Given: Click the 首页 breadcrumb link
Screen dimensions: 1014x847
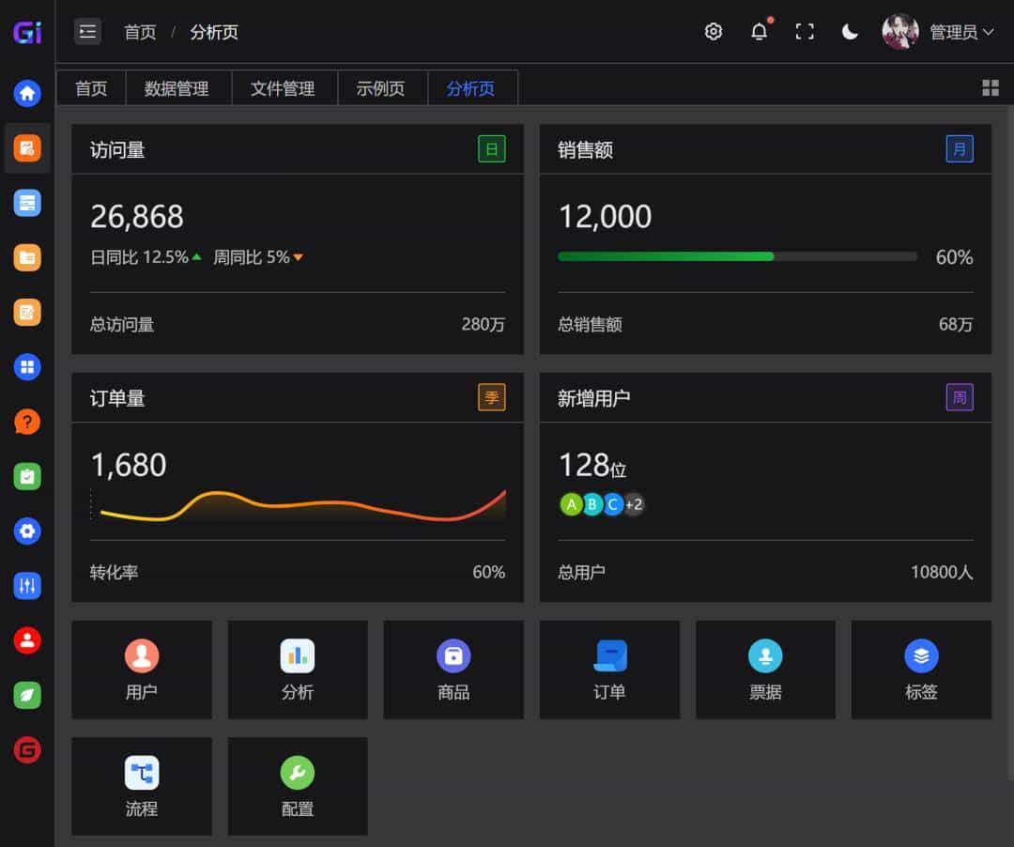Looking at the screenshot, I should [x=140, y=31].
